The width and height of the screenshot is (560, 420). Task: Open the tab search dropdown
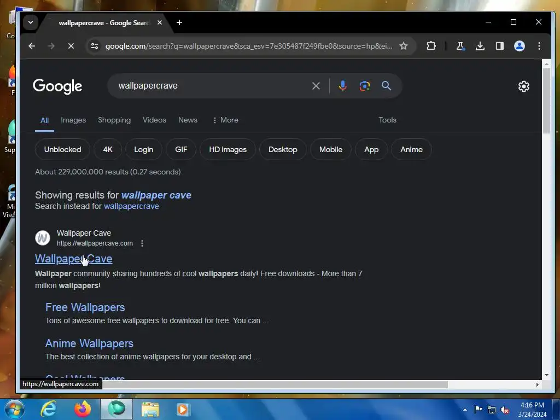31,22
